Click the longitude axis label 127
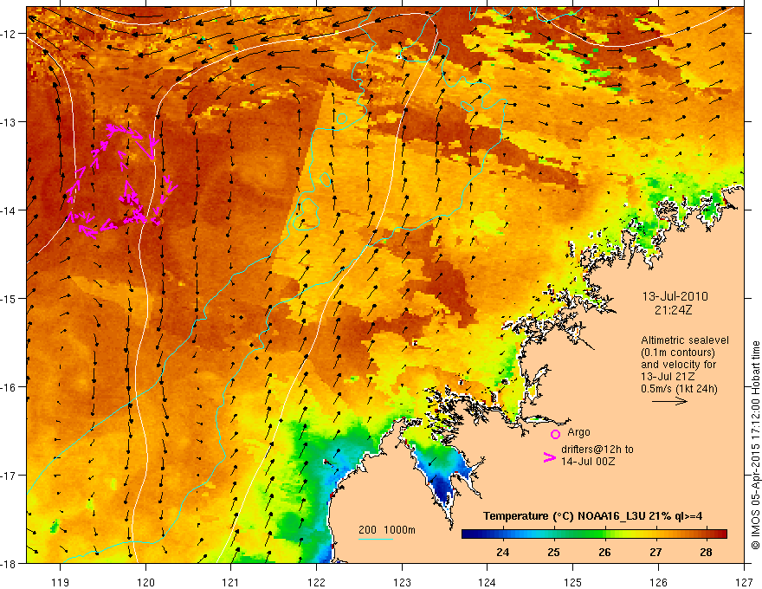The width and height of the screenshot is (762, 589). tap(744, 582)
